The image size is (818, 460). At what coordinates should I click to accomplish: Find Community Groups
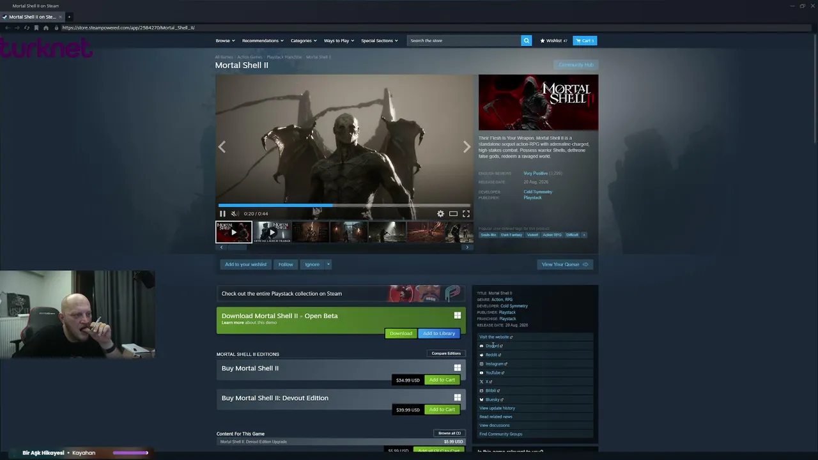(x=501, y=434)
